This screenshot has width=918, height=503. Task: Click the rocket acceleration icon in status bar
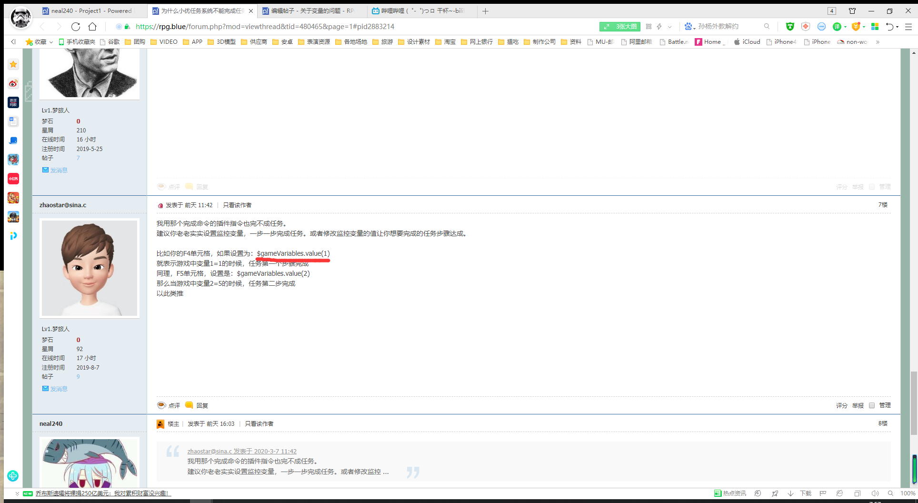pyautogui.click(x=775, y=493)
